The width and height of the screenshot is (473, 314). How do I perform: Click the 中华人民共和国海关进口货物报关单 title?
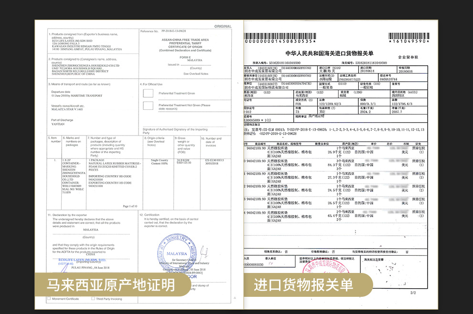329,53
